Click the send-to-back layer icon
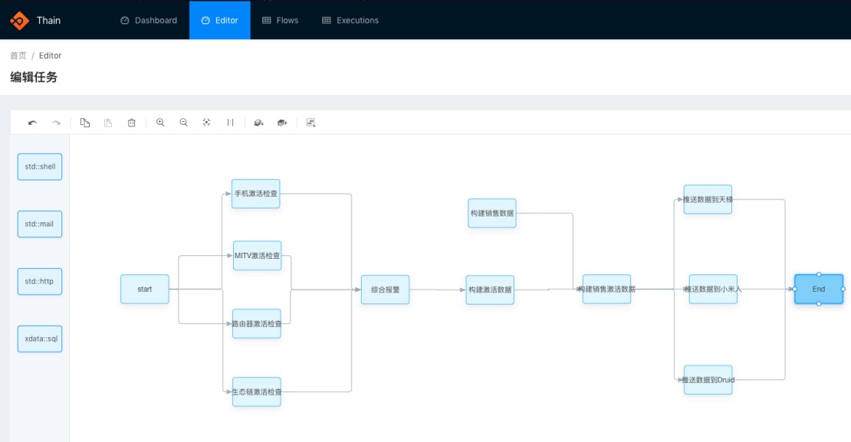Screen dimensions: 851x442 (x=258, y=123)
